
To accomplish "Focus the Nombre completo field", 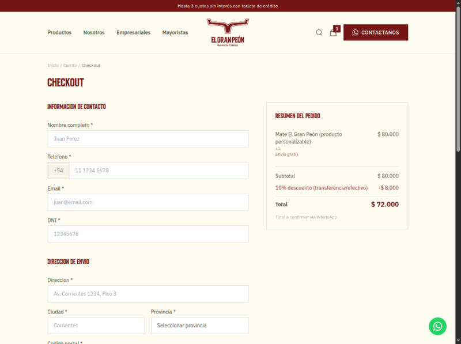I will pyautogui.click(x=148, y=139).
